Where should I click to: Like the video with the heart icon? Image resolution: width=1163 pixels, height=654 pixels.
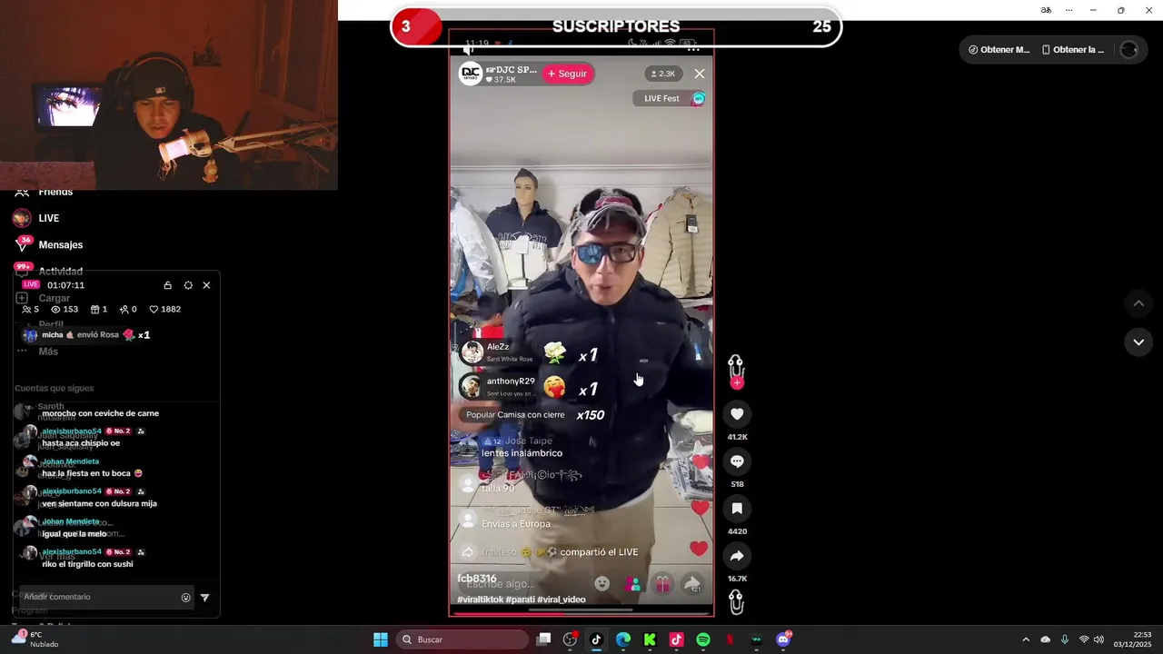click(737, 414)
